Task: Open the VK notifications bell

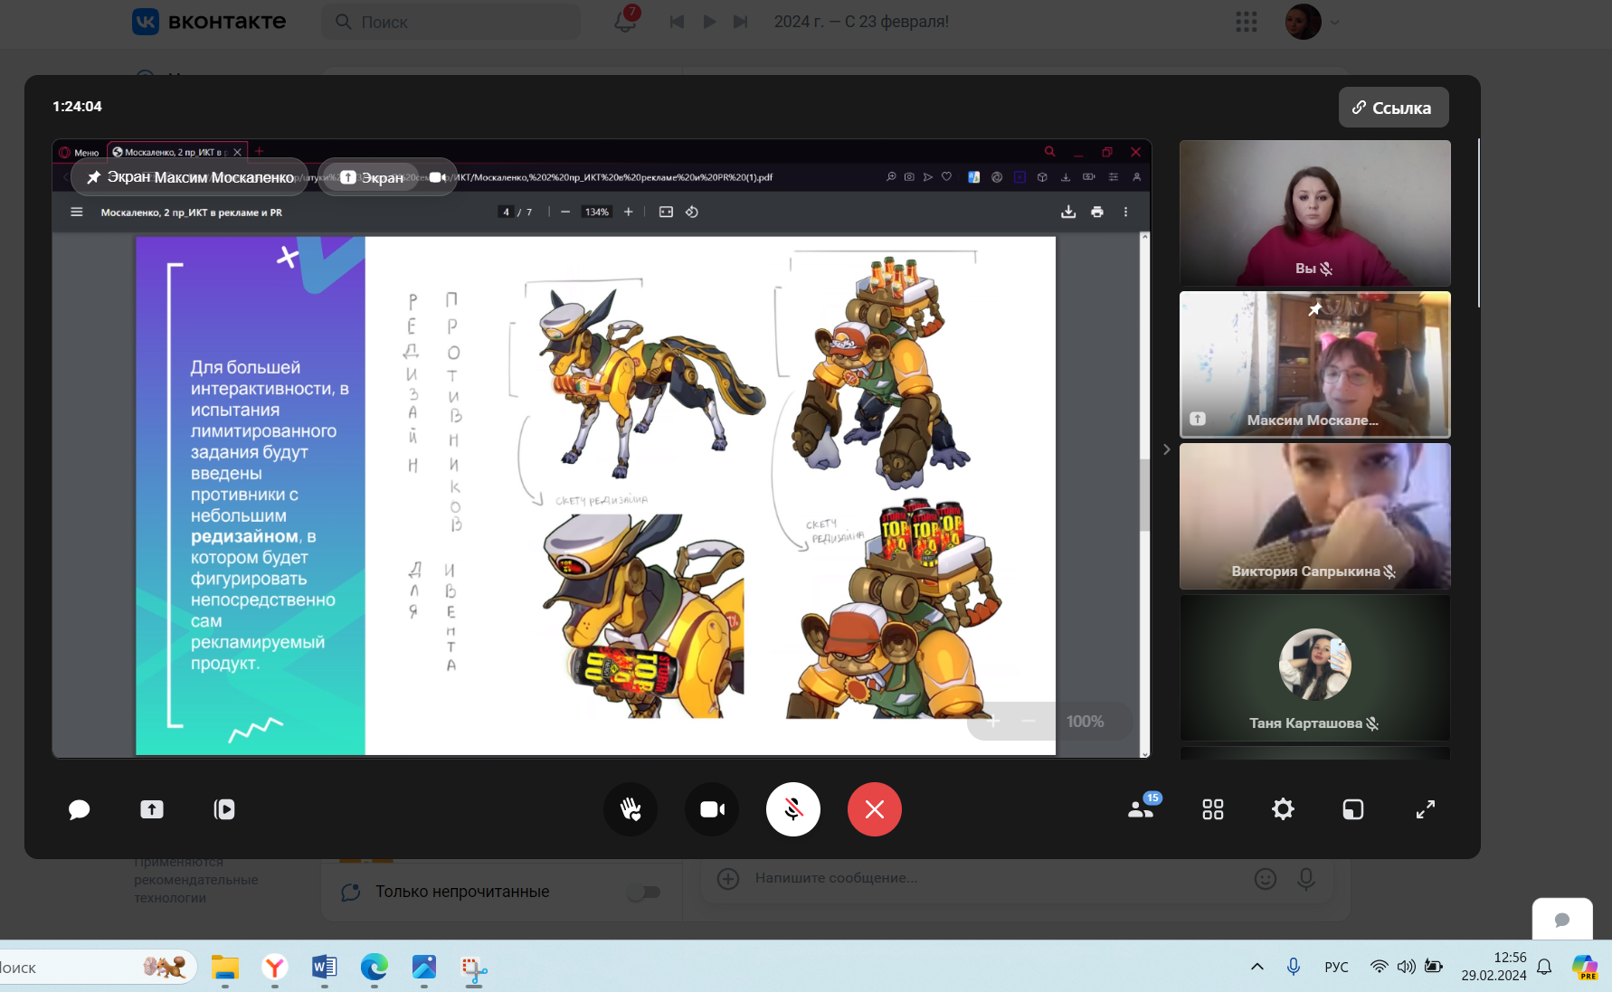Action: click(x=626, y=21)
